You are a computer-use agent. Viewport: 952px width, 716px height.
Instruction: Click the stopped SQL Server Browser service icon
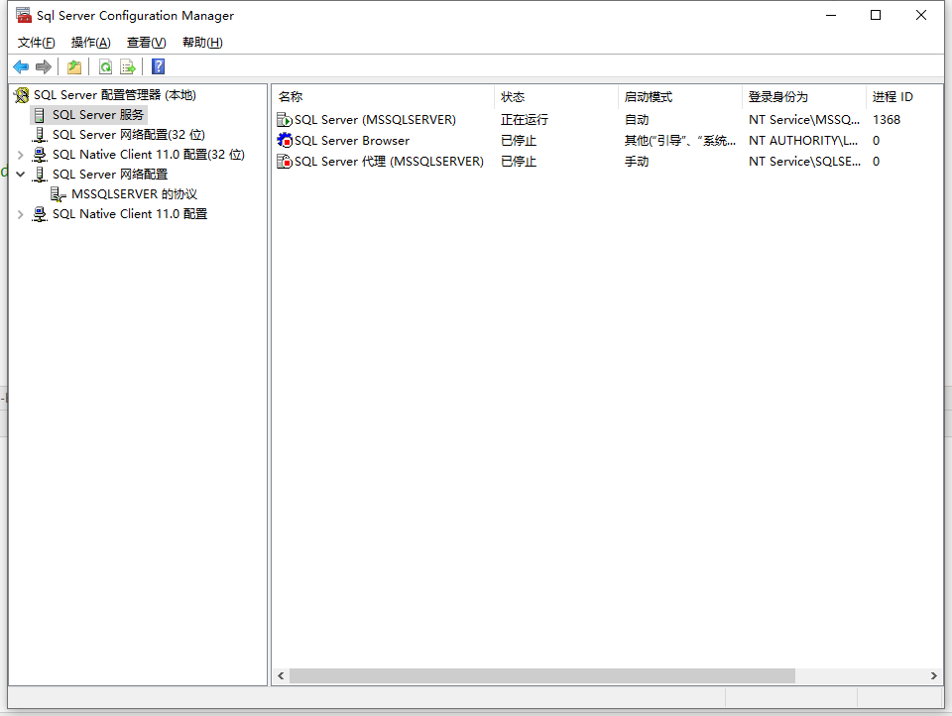pos(285,140)
